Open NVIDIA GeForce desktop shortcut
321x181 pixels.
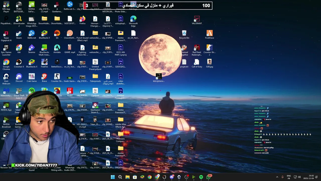pos(32,7)
